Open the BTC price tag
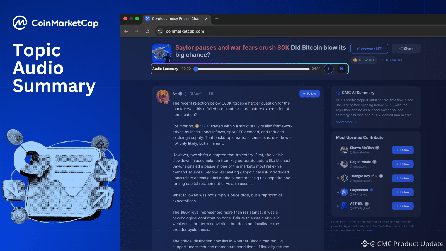This screenshot has width=446, height=251. (364, 60)
